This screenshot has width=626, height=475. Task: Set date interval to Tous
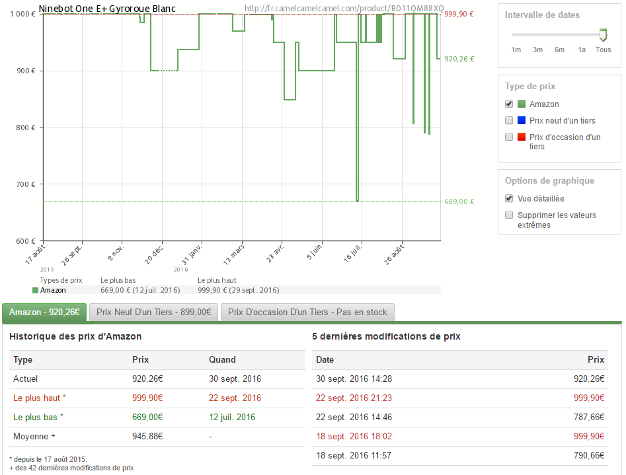(604, 50)
